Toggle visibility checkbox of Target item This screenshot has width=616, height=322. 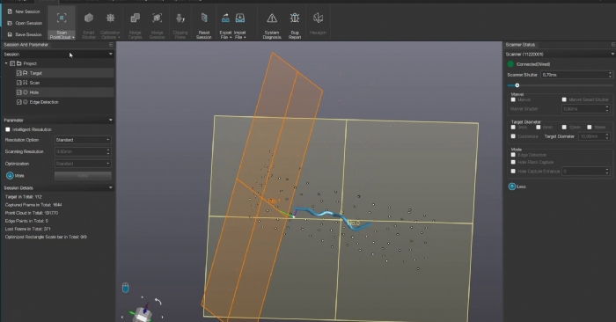18,73
